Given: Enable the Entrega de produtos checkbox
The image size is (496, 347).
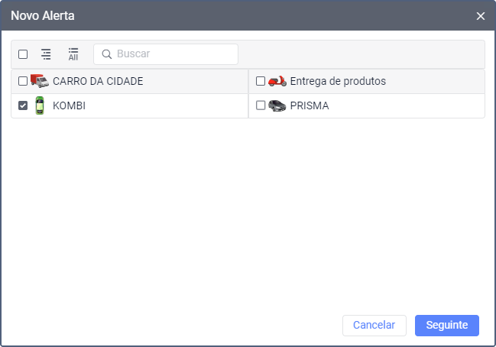Looking at the screenshot, I should point(261,81).
